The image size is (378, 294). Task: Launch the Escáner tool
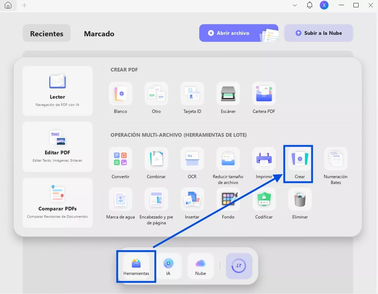pos(228,93)
